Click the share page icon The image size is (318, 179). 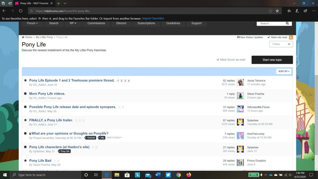click(305, 11)
